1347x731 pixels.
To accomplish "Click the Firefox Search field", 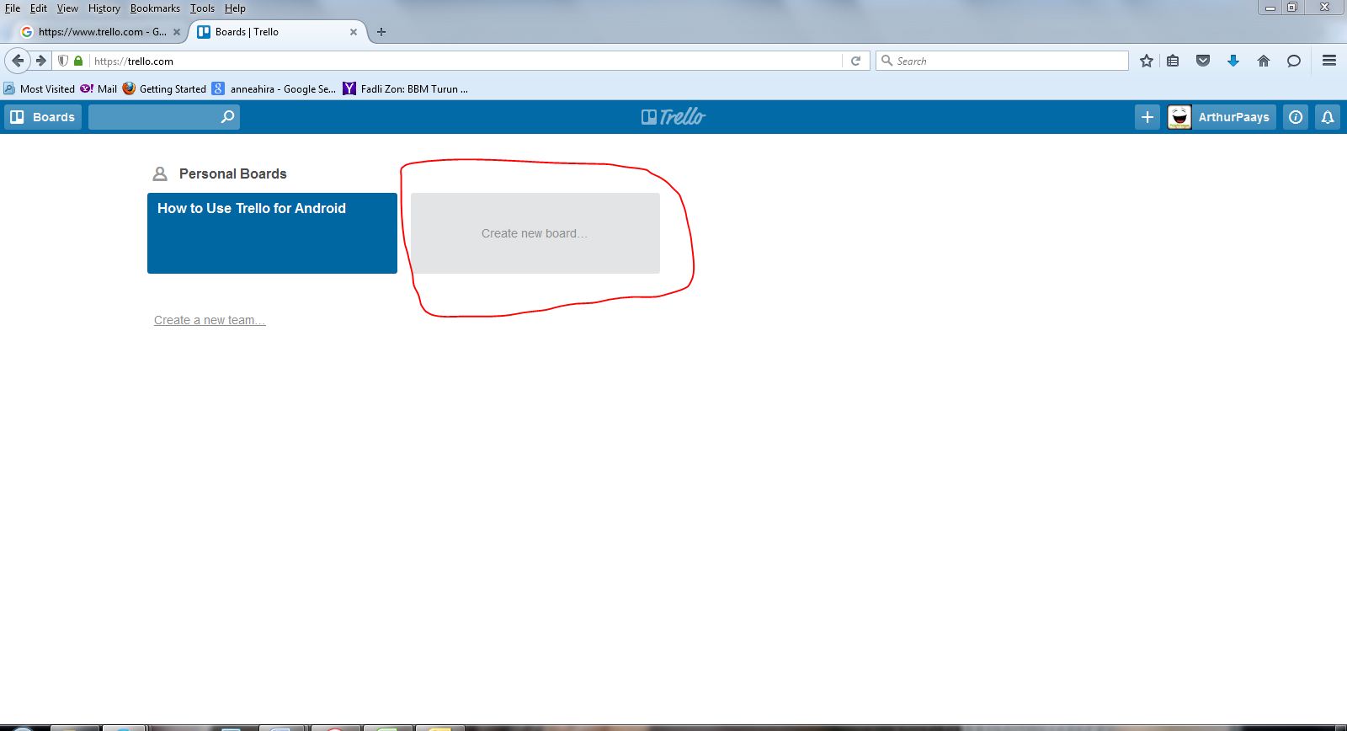I will coord(1002,61).
